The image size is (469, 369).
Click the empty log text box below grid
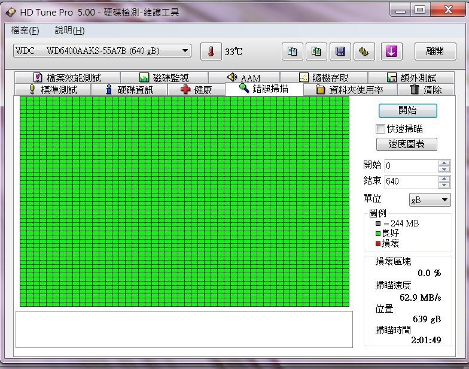pyautogui.click(x=184, y=329)
